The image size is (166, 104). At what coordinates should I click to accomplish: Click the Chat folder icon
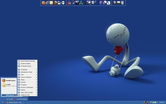[x=19, y=75]
